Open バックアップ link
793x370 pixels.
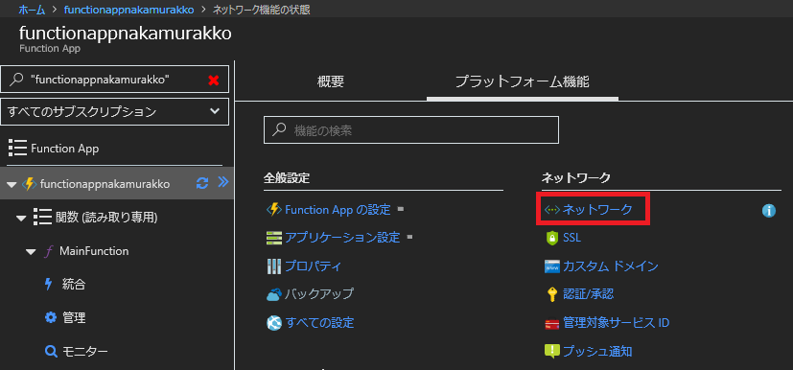tap(319, 294)
